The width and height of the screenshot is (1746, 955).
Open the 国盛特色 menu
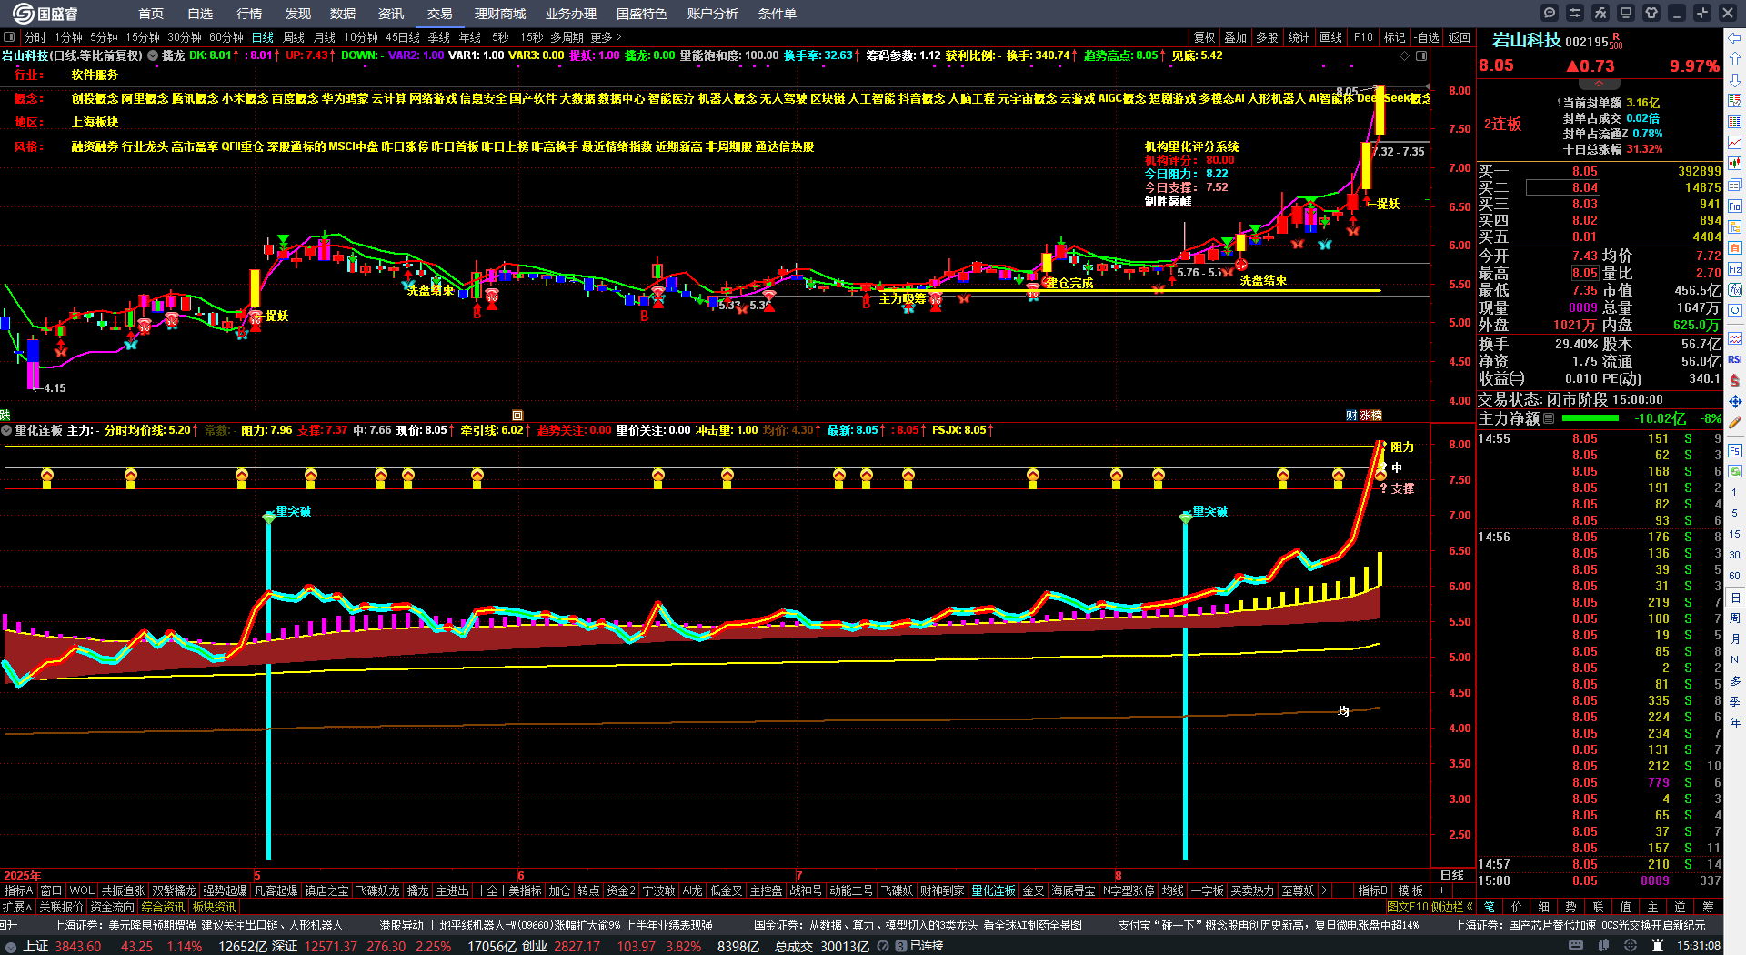tap(642, 14)
